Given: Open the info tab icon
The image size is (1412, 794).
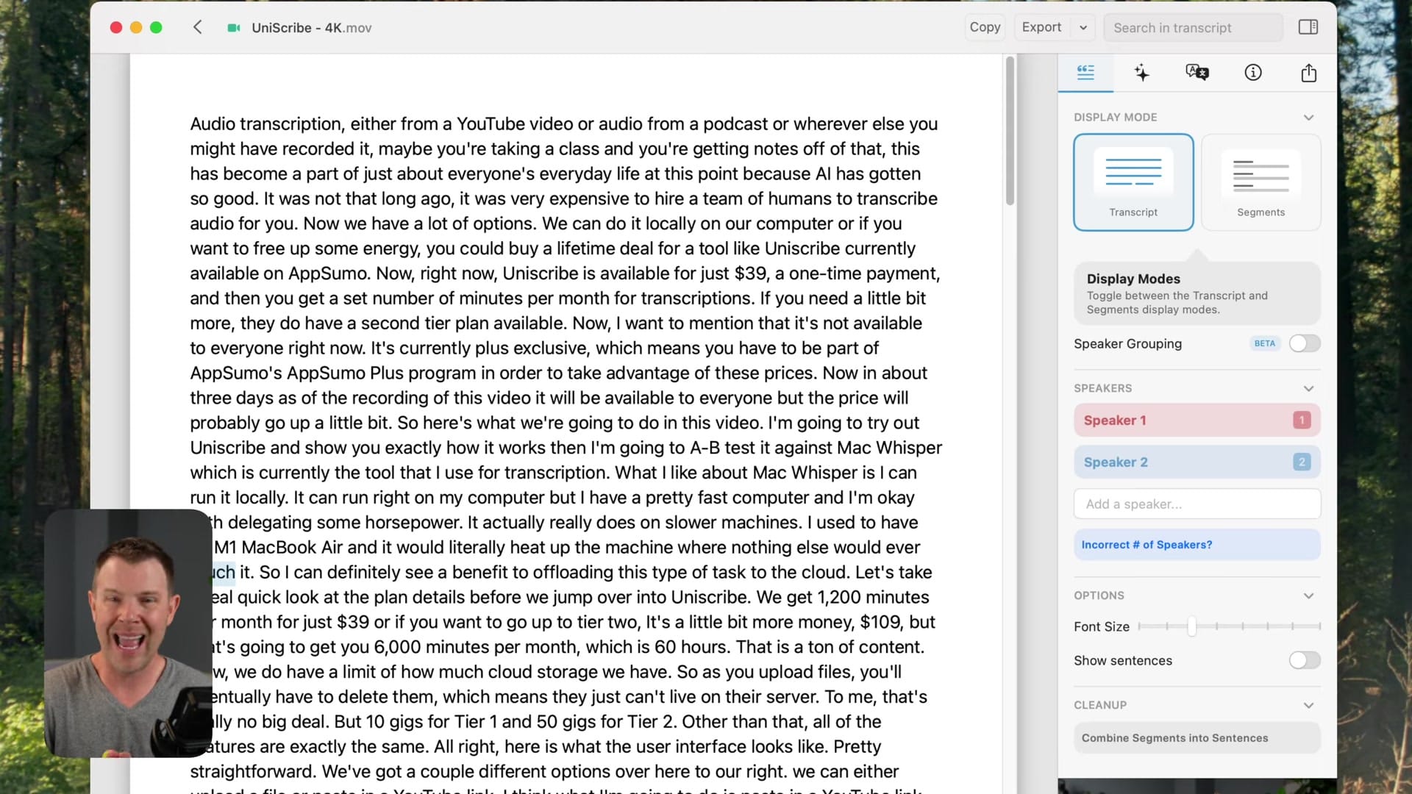Looking at the screenshot, I should coord(1253,72).
